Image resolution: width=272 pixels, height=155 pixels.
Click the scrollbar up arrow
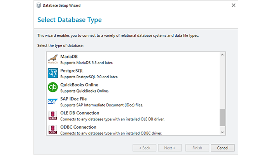[x=222, y=55]
